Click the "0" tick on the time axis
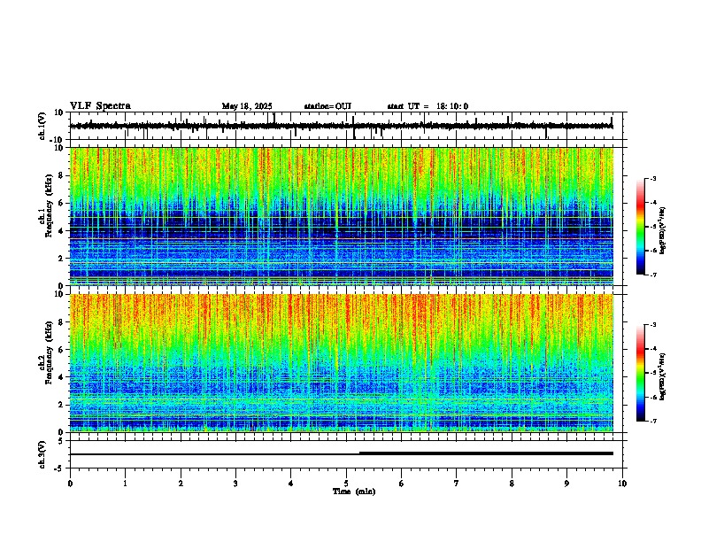The width and height of the screenshot is (701, 542). 70,484
